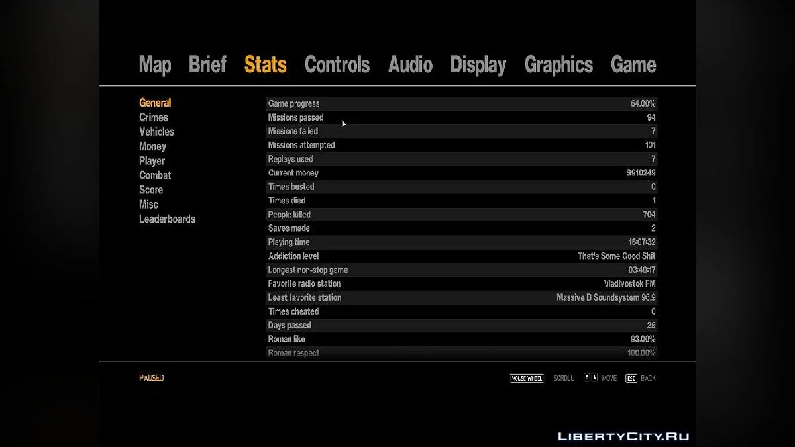795x447 pixels.
Task: Click the 16:07:32 playing time value
Action: pos(641,242)
